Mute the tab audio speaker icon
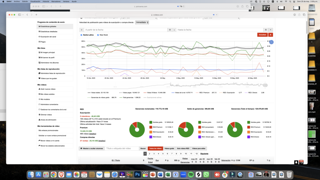The width and height of the screenshot is (320, 180). pos(214,15)
